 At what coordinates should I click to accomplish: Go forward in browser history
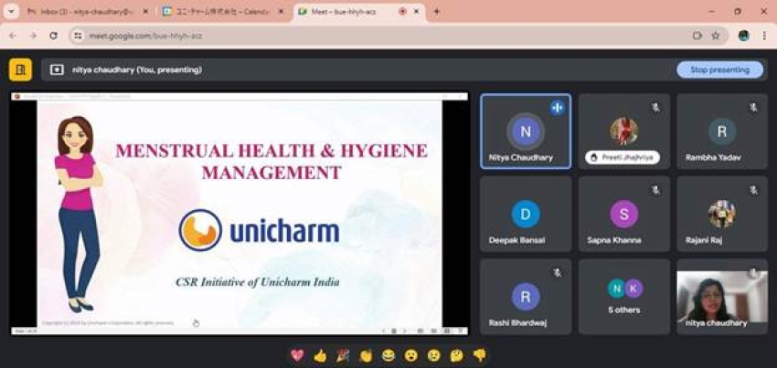(x=33, y=36)
